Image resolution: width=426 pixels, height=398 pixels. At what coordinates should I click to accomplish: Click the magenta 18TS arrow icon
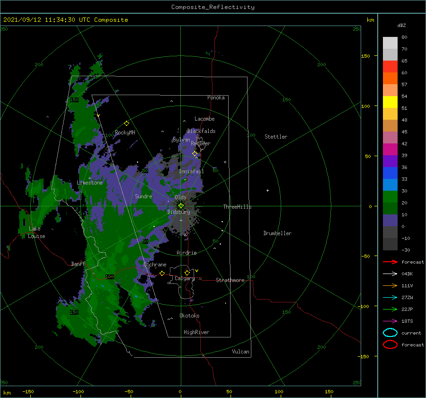pyautogui.click(x=390, y=321)
